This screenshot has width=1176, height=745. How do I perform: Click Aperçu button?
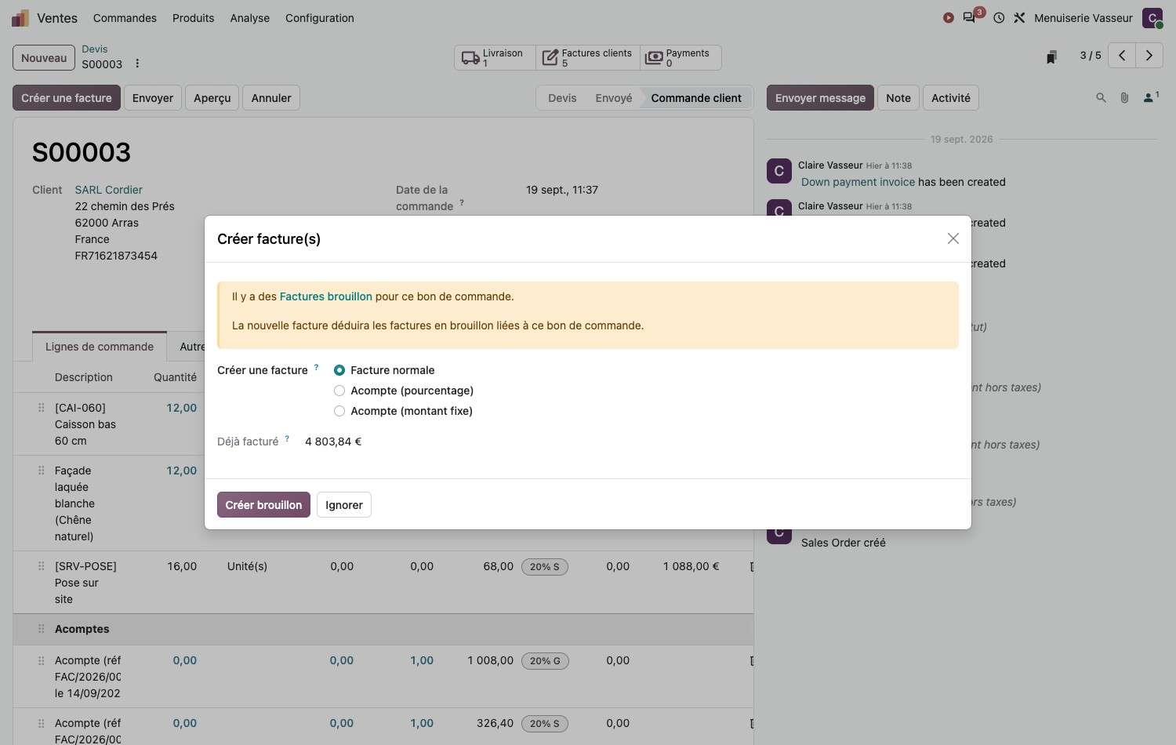click(x=212, y=98)
